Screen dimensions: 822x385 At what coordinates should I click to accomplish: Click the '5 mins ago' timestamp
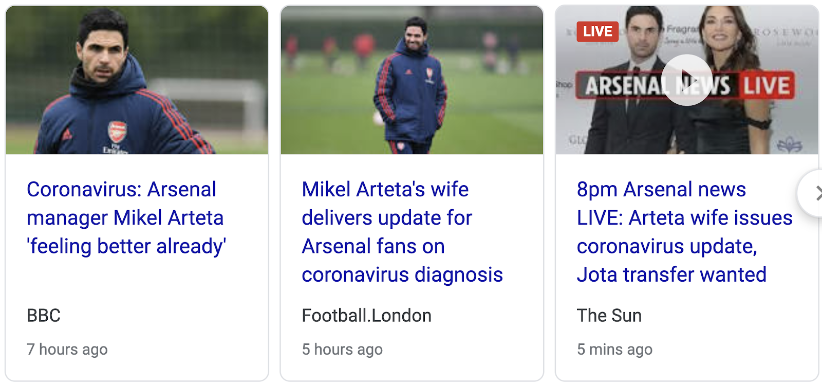point(614,350)
